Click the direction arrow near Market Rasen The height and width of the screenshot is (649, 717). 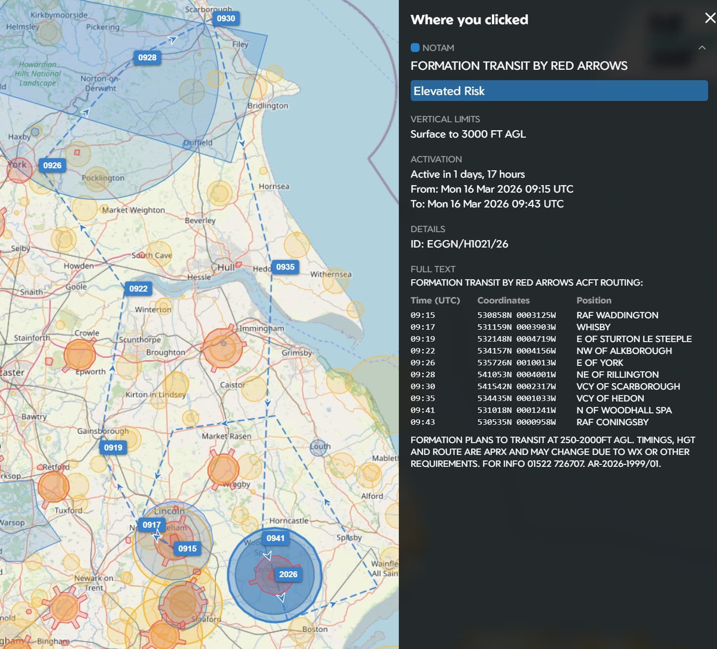[x=224, y=423]
